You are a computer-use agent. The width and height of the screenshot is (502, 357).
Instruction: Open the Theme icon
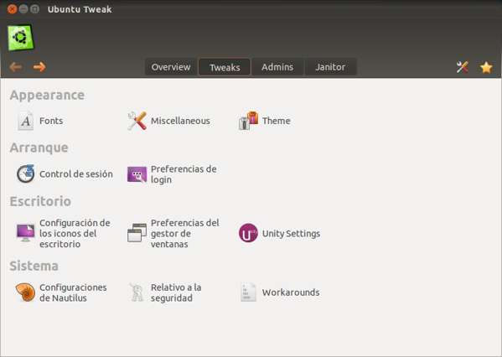[x=248, y=121]
